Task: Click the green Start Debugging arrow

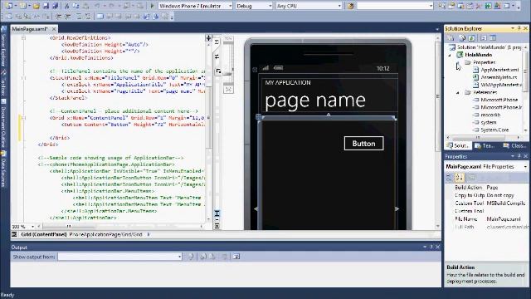Action: [x=152, y=6]
